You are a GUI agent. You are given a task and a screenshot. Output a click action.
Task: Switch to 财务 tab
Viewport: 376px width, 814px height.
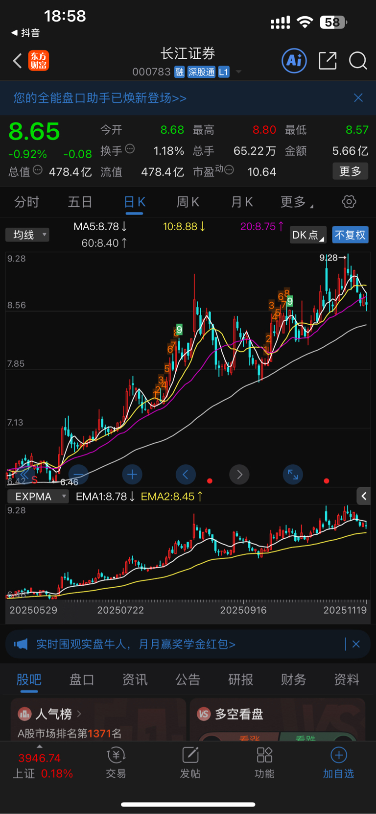pyautogui.click(x=294, y=679)
